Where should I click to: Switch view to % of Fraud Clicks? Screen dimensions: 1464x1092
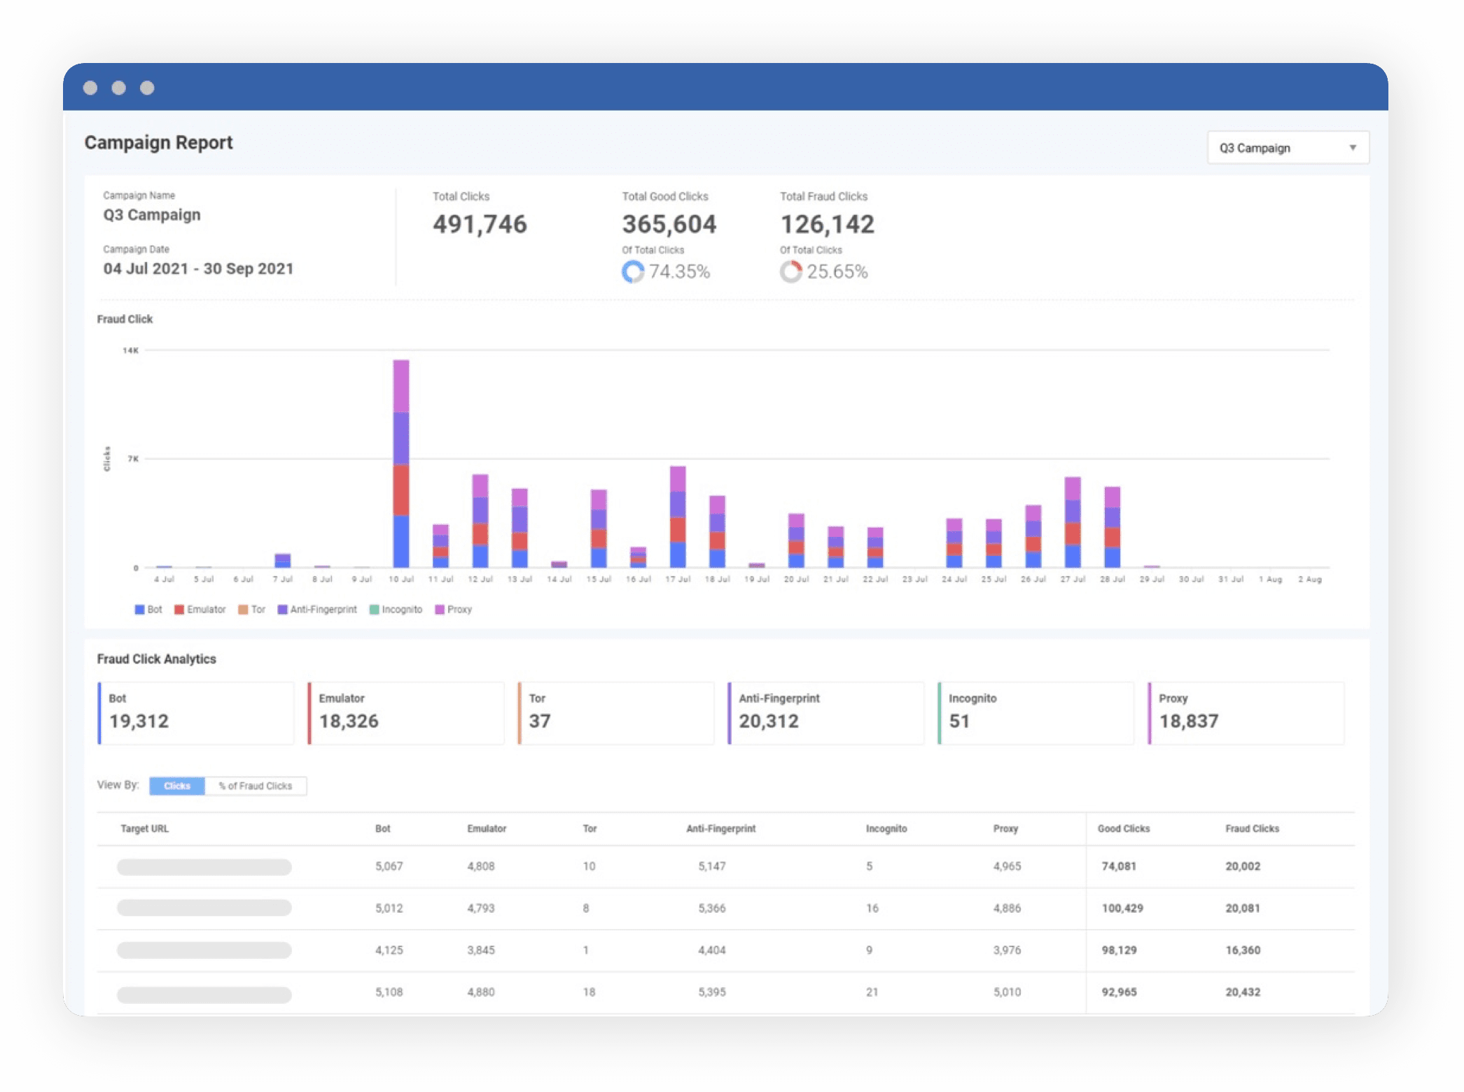pos(256,786)
